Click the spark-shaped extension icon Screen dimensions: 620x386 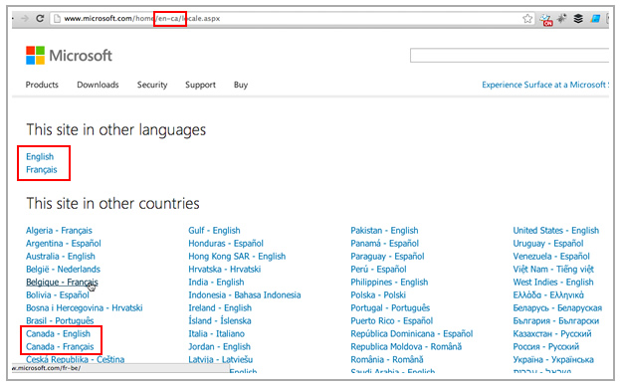pos(562,18)
